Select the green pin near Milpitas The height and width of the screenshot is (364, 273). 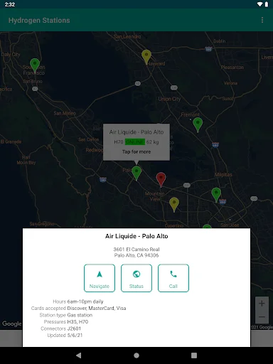point(216,195)
